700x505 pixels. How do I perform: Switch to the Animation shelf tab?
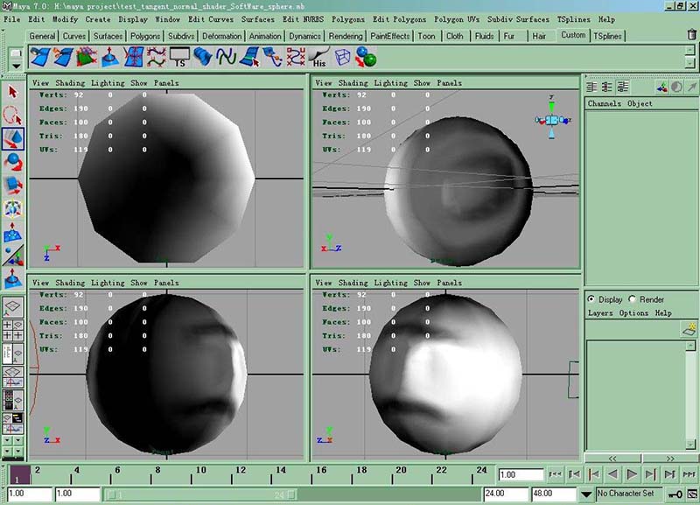(265, 36)
